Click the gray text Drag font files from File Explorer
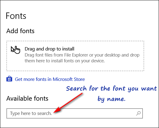159x128 pixels. (x=56, y=55)
